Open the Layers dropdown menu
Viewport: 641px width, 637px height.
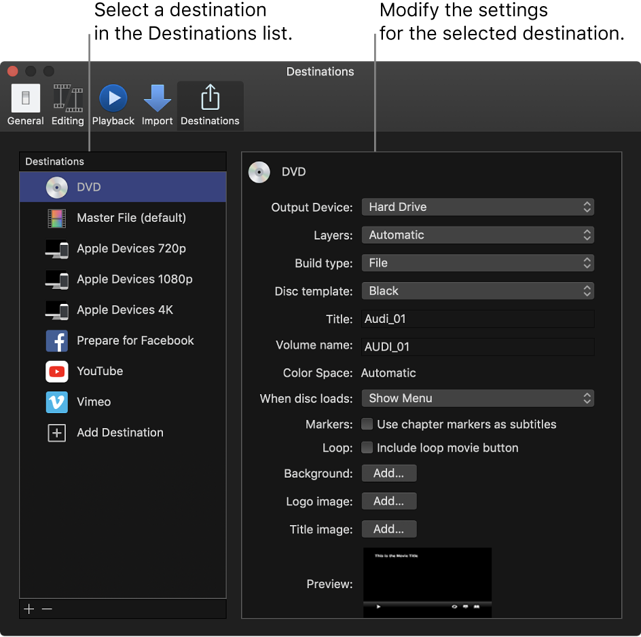(477, 235)
